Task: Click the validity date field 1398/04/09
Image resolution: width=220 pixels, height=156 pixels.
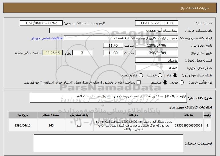Action: [x=157, y=53]
